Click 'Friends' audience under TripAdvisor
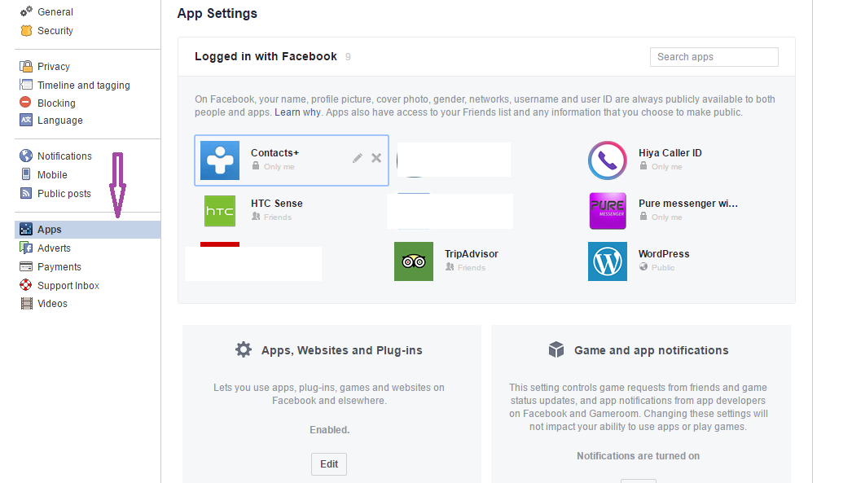Image resolution: width=852 pixels, height=483 pixels. [x=471, y=268]
